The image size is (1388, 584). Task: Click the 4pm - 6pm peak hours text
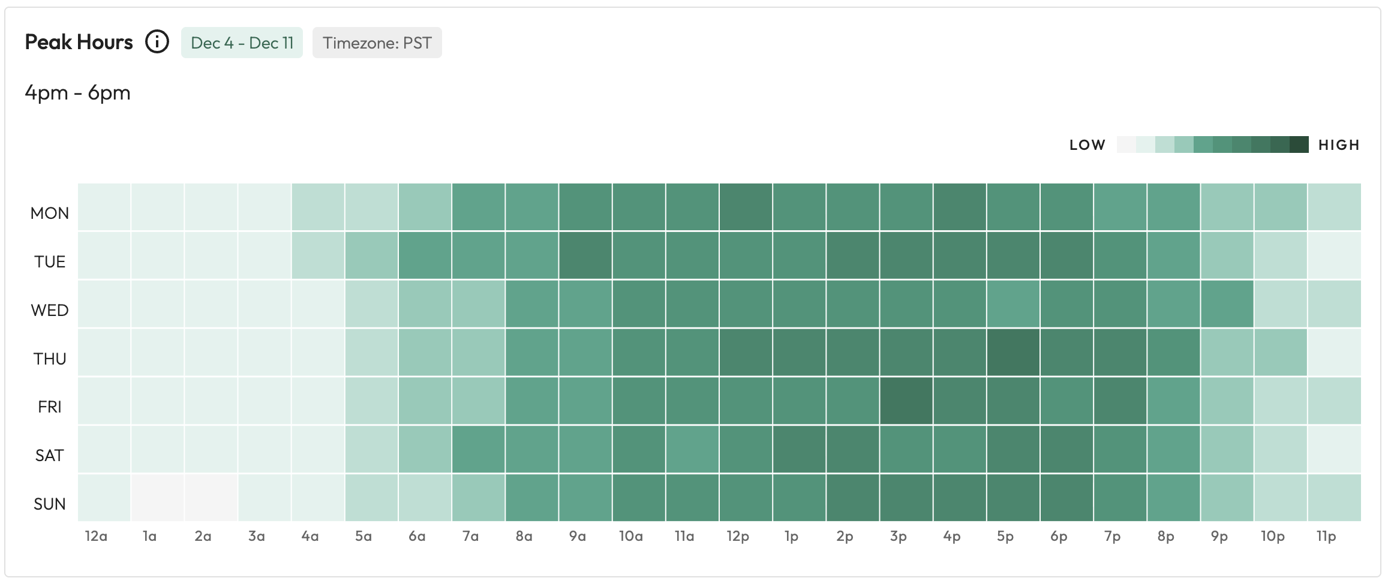(x=77, y=92)
